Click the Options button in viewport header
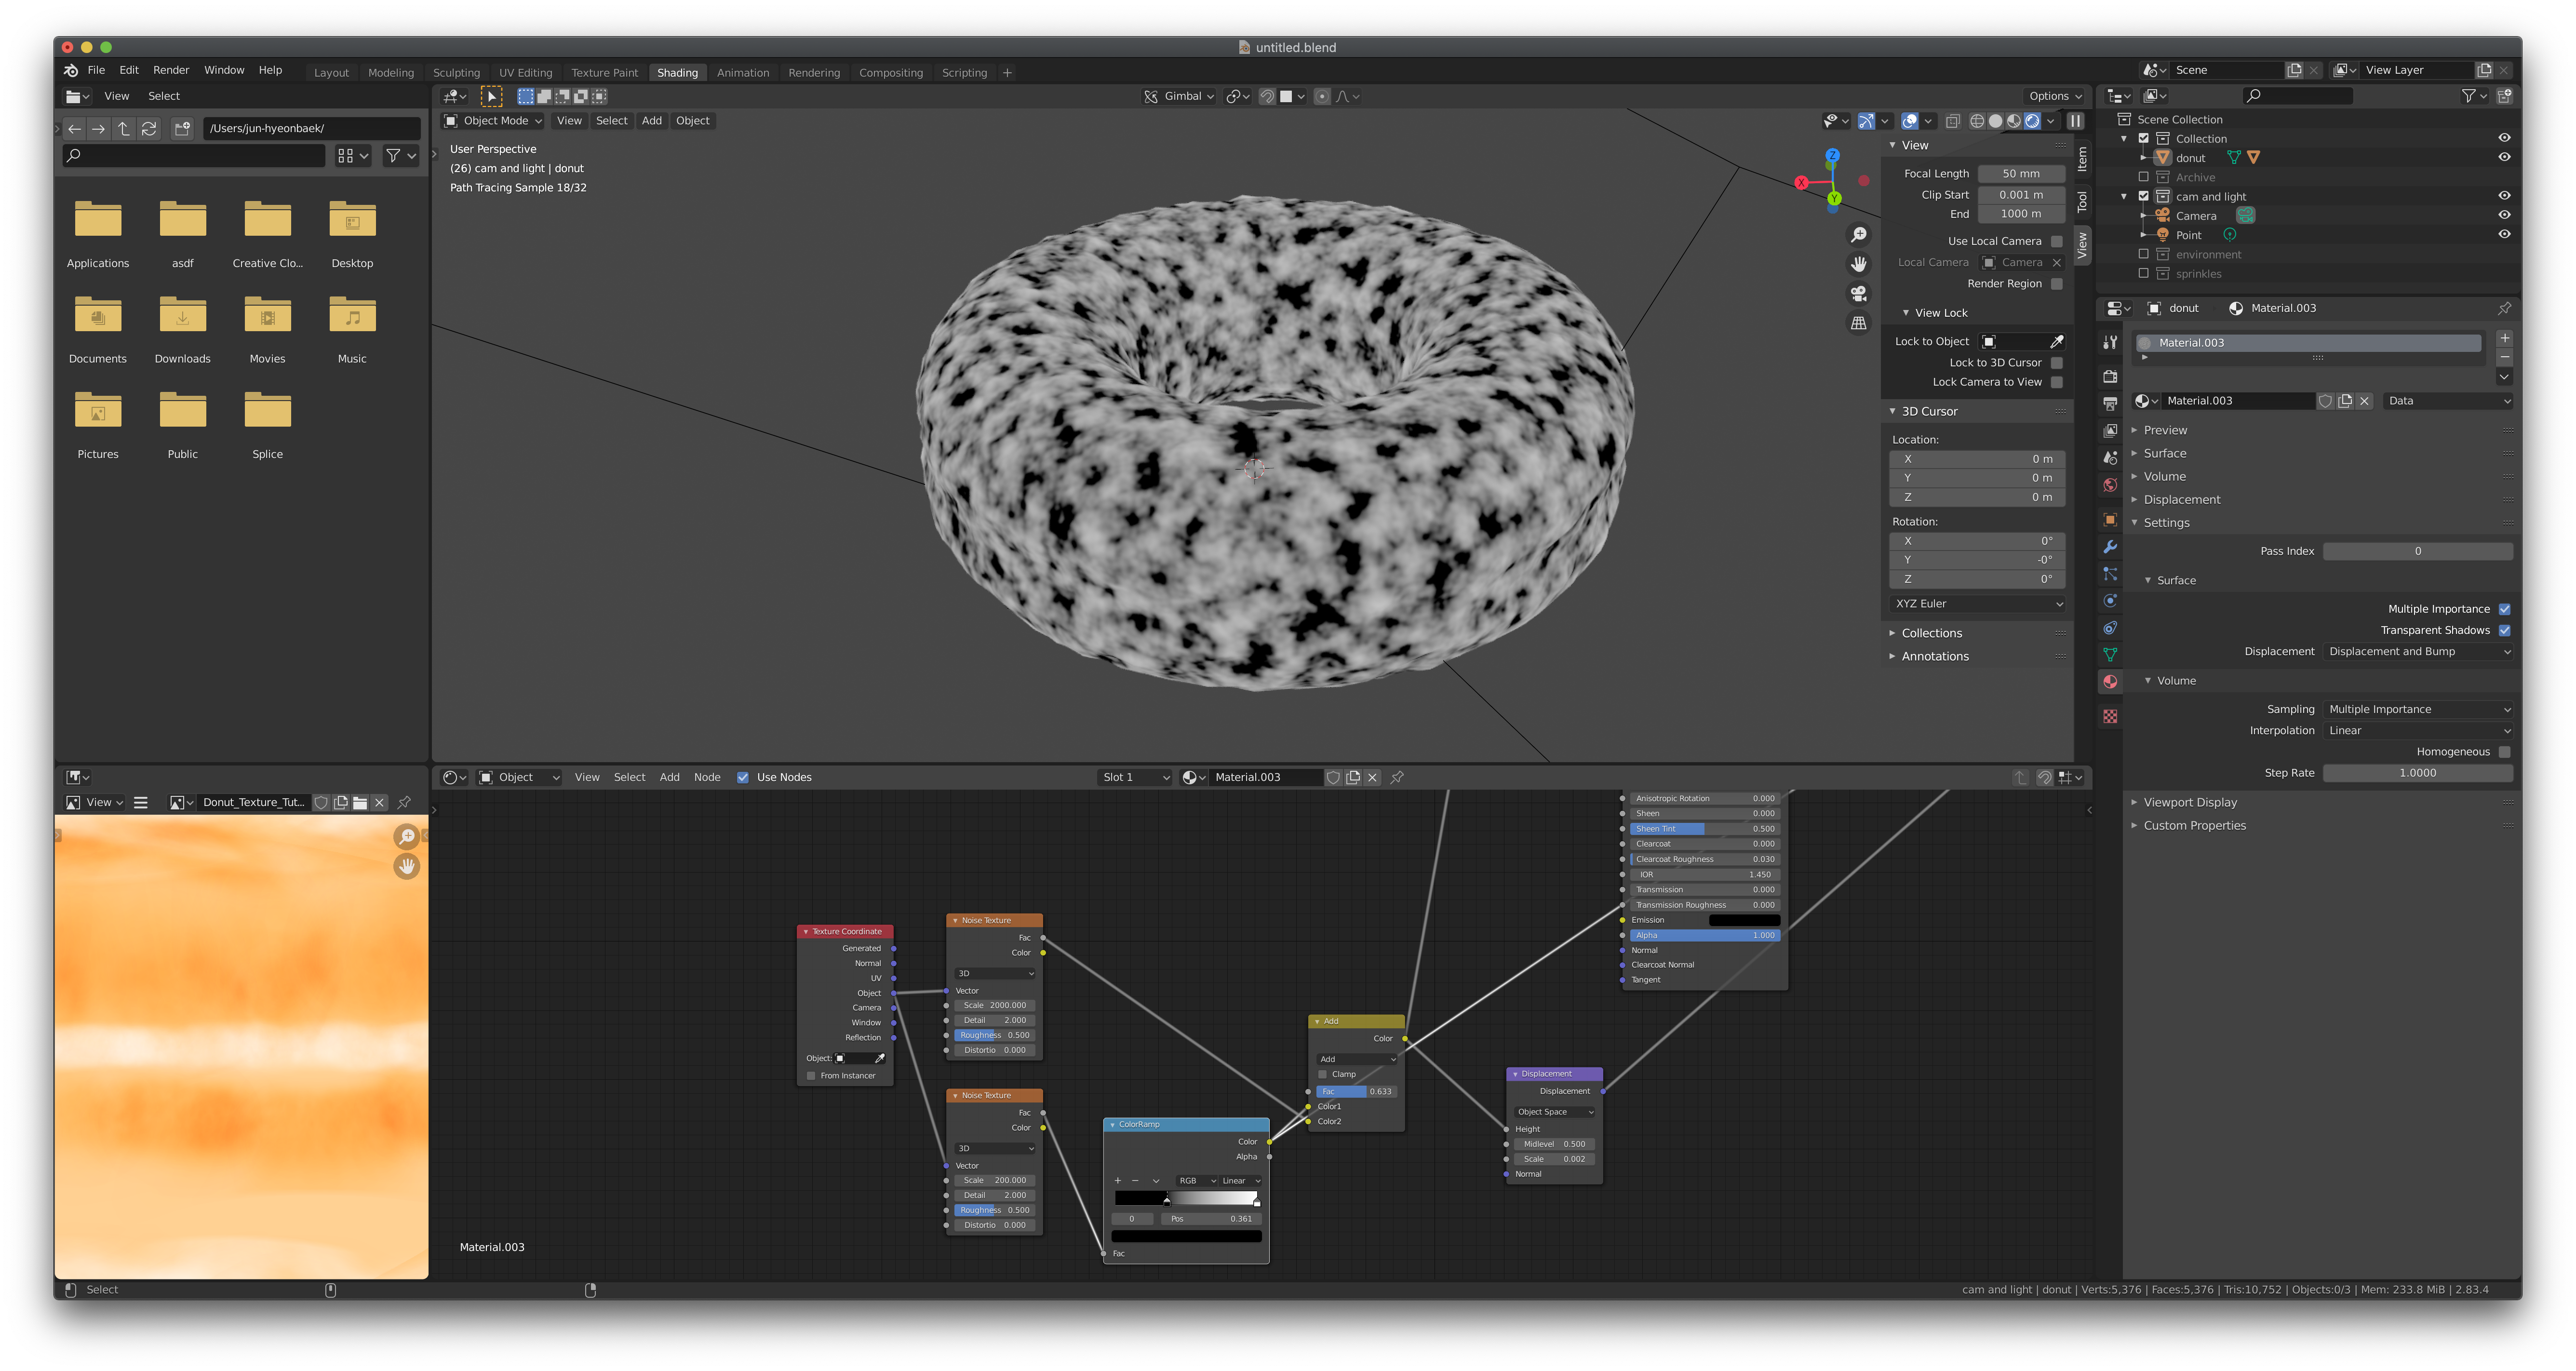Image resolution: width=2576 pixels, height=1371 pixels. [2054, 96]
